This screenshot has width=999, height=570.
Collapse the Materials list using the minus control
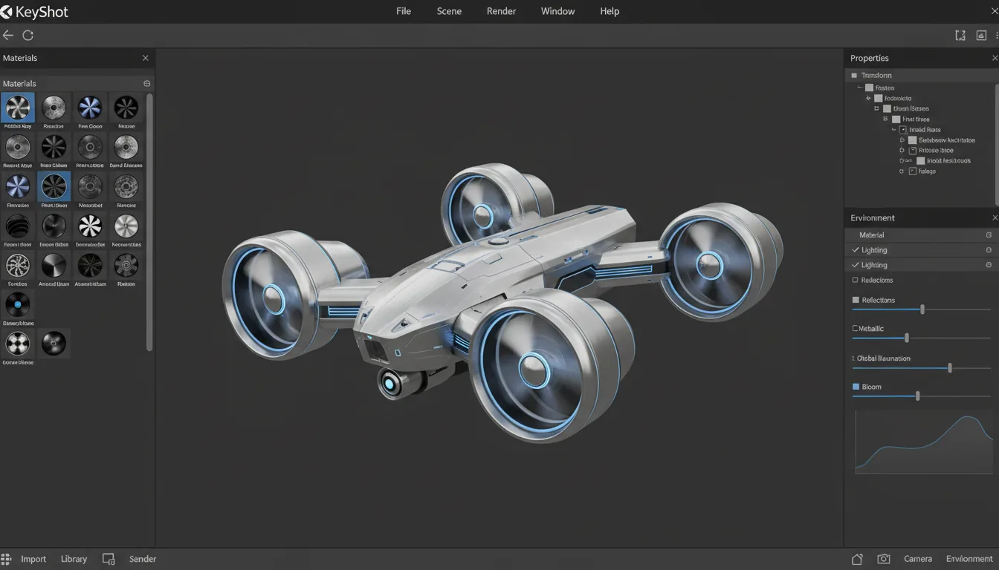[146, 83]
